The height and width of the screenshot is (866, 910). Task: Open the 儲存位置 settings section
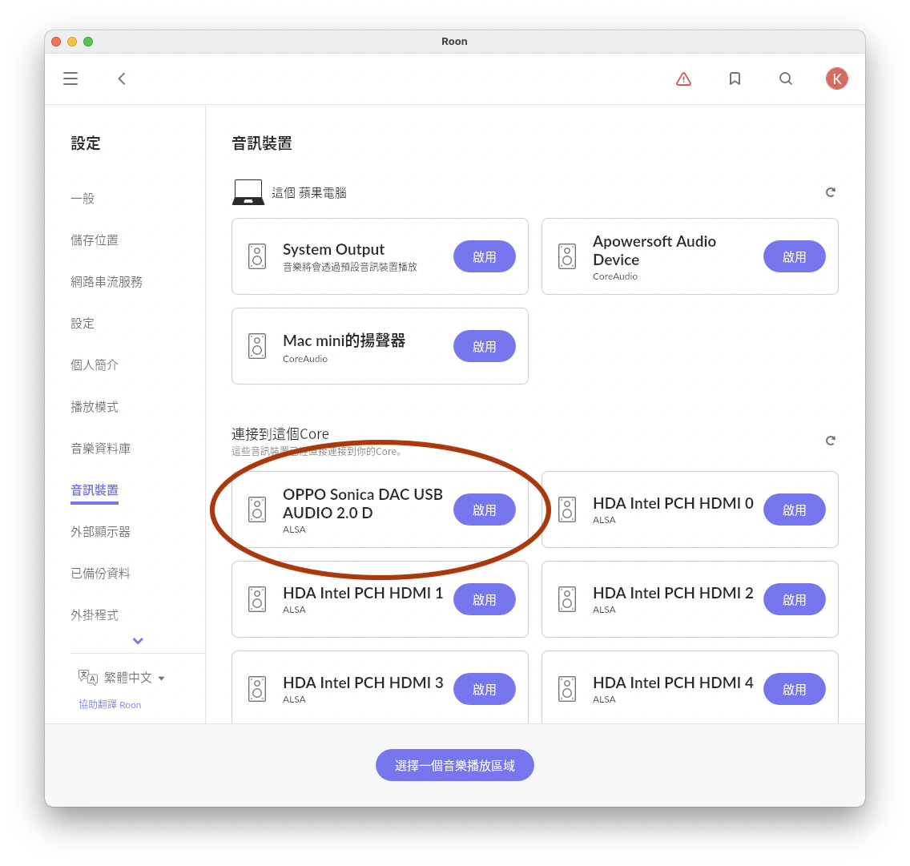click(95, 240)
